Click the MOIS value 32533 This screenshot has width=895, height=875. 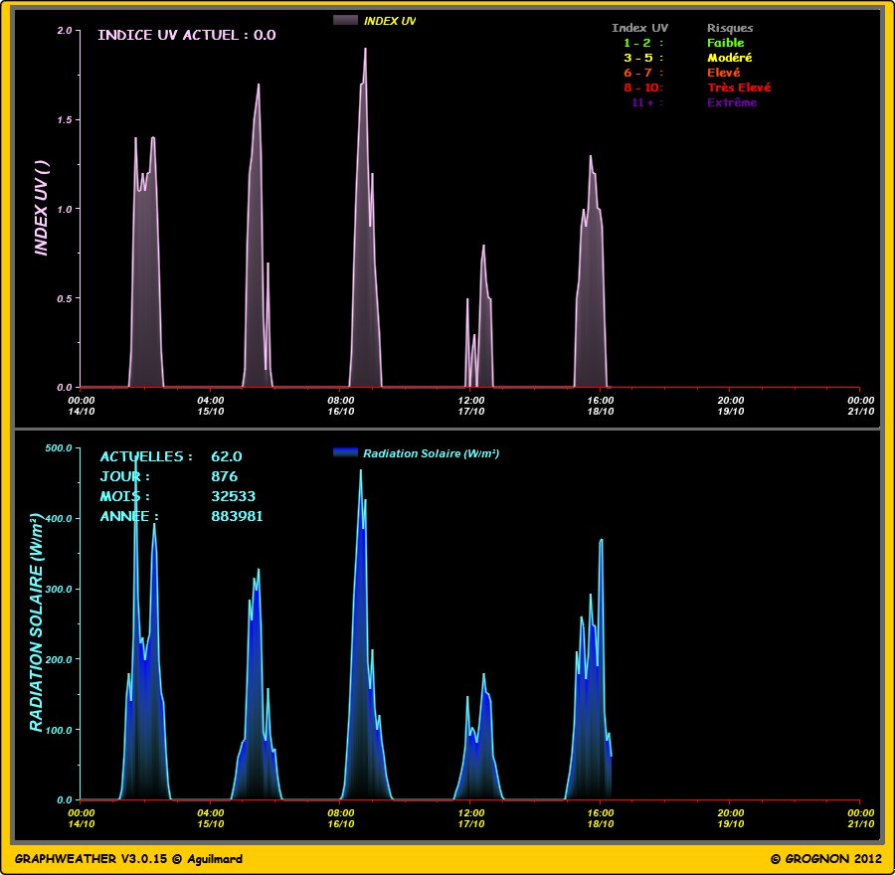232,496
